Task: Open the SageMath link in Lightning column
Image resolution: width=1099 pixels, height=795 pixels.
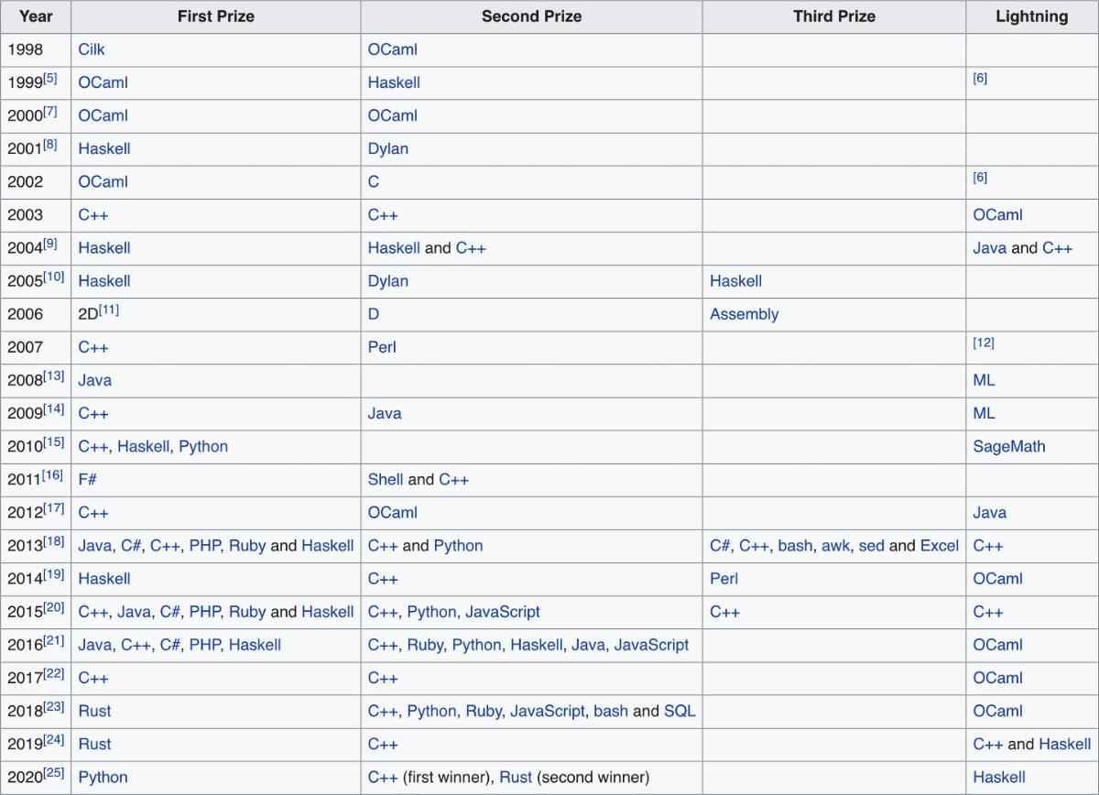Action: pyautogui.click(x=1008, y=446)
